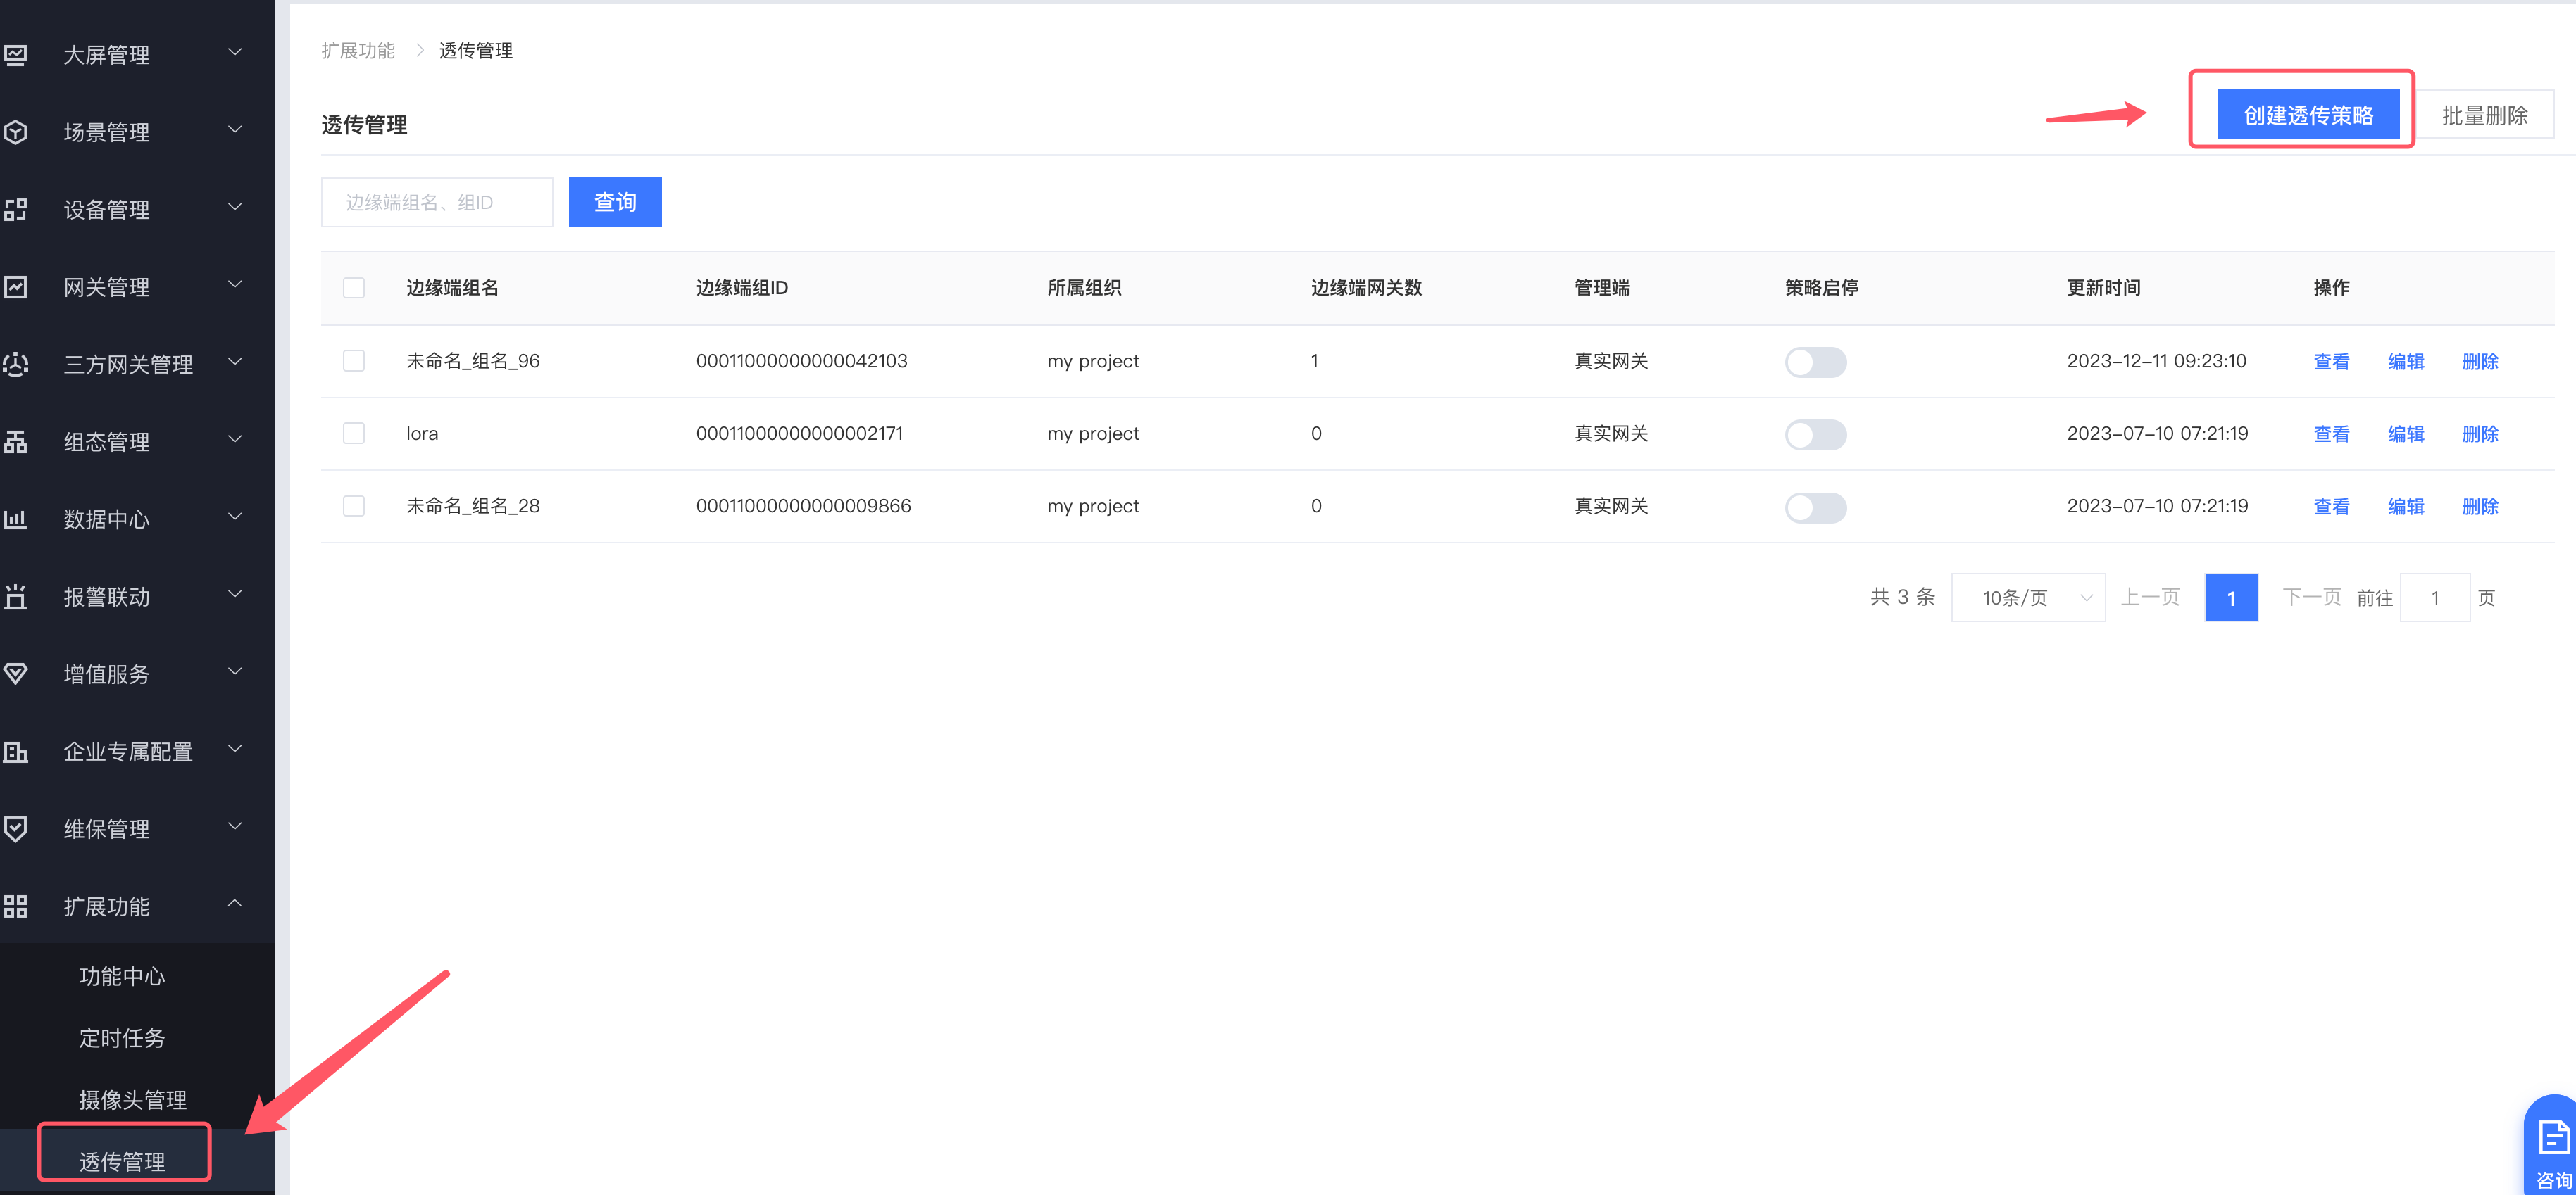Screen dimensions: 2576x1195
Task: Click the 报警联动 alarm icon
Action: pos(15,597)
